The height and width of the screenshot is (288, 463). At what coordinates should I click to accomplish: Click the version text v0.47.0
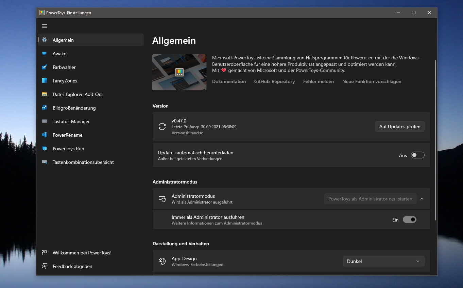coord(179,121)
